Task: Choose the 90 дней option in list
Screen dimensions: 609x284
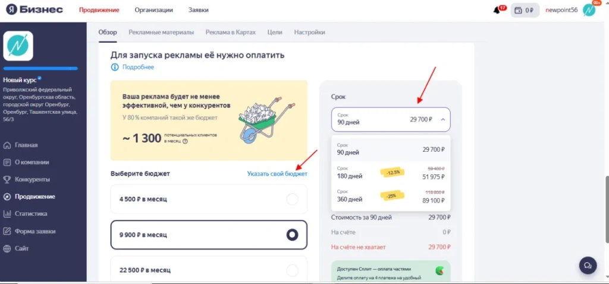Action: click(391, 149)
